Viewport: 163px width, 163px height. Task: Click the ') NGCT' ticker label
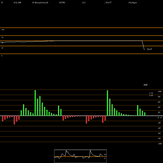pyautogui.click(x=108, y=3)
